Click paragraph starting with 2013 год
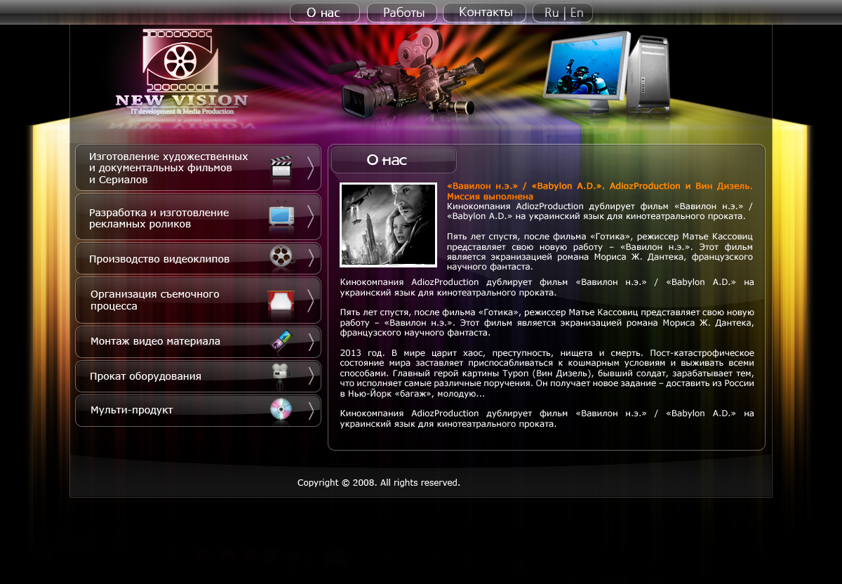The height and width of the screenshot is (584, 842). coord(547,373)
